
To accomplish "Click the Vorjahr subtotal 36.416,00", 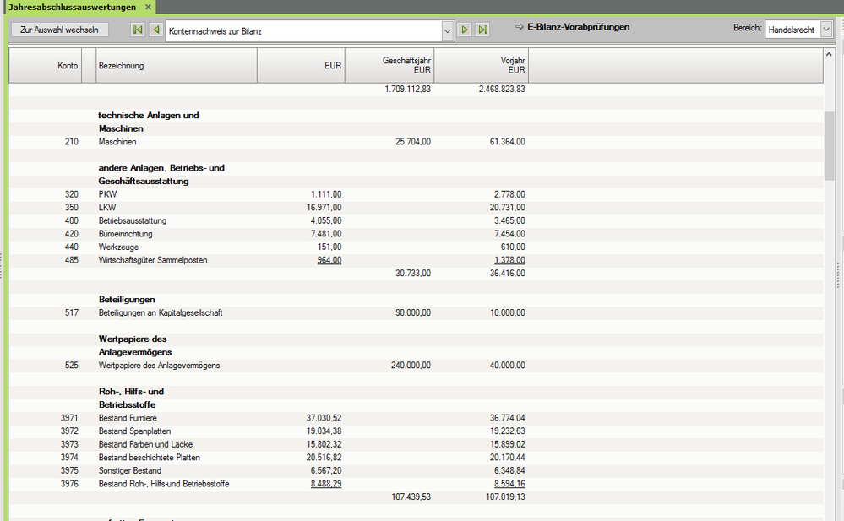I will pos(507,274).
